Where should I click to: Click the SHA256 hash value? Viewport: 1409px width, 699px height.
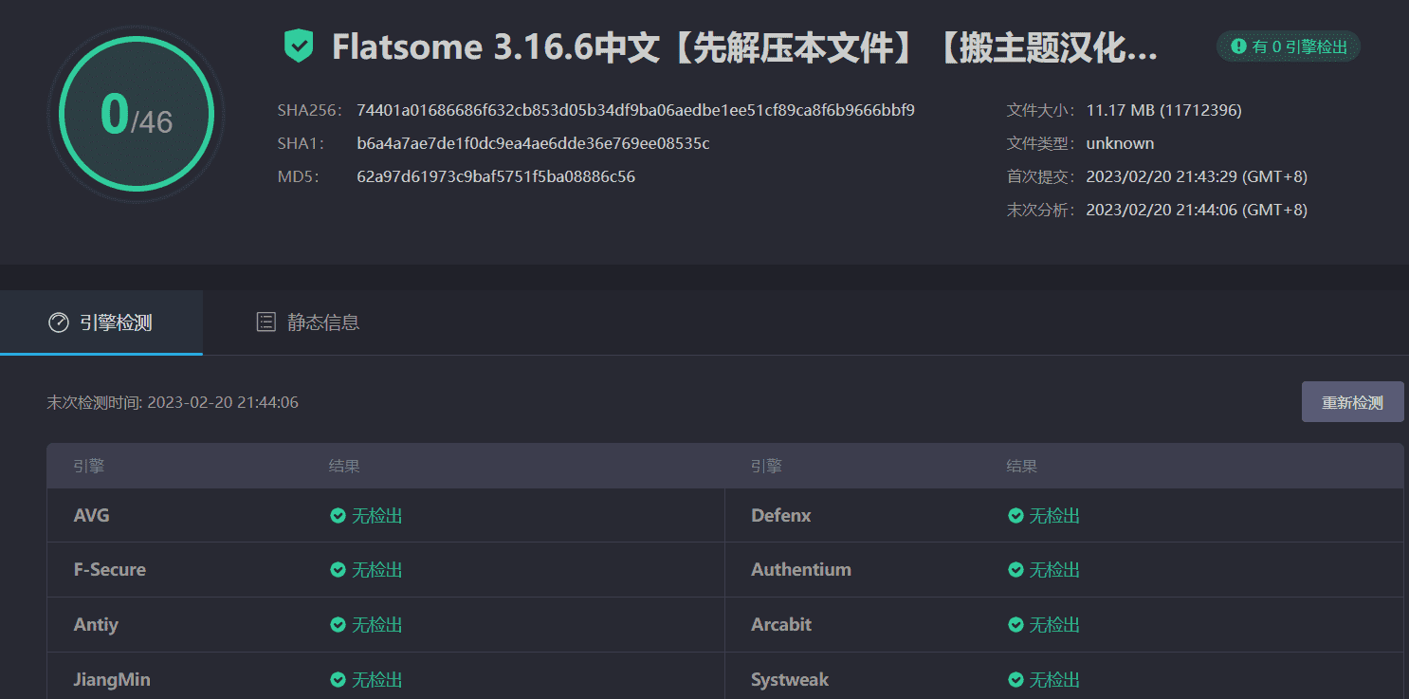635,110
